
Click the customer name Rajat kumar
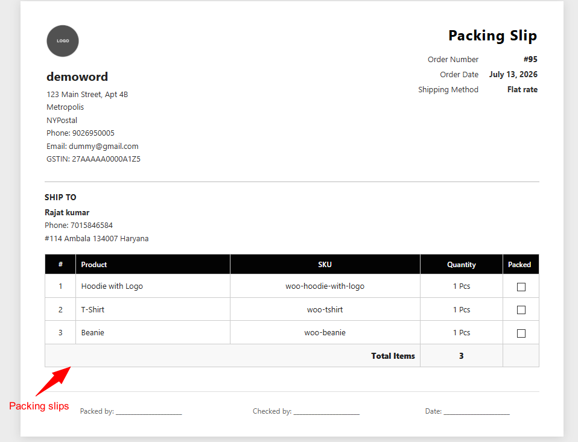67,212
